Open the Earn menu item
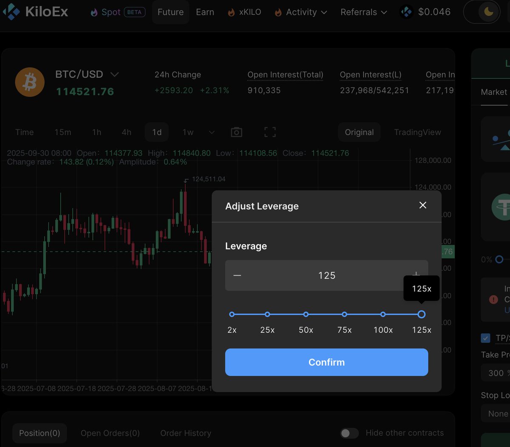Image resolution: width=510 pixels, height=447 pixels. (205, 12)
